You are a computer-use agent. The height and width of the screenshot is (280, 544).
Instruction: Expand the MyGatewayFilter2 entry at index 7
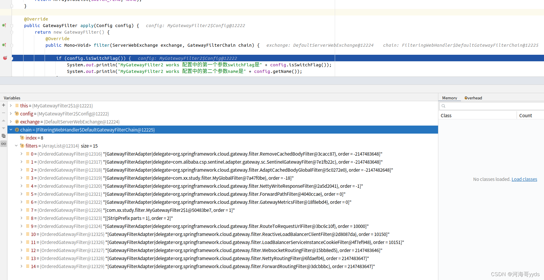(21, 210)
